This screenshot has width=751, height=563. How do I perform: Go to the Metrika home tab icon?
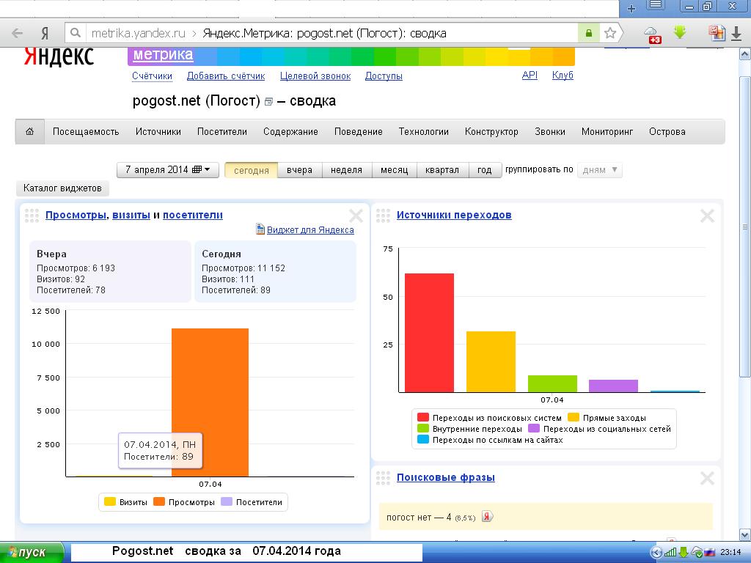pyautogui.click(x=29, y=131)
